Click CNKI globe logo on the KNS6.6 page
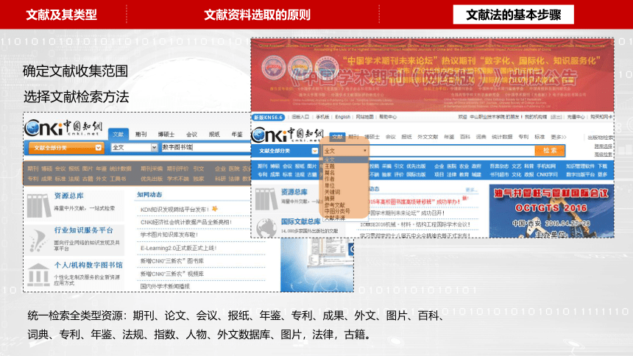This screenshot has height=356, width=633. pos(259,135)
